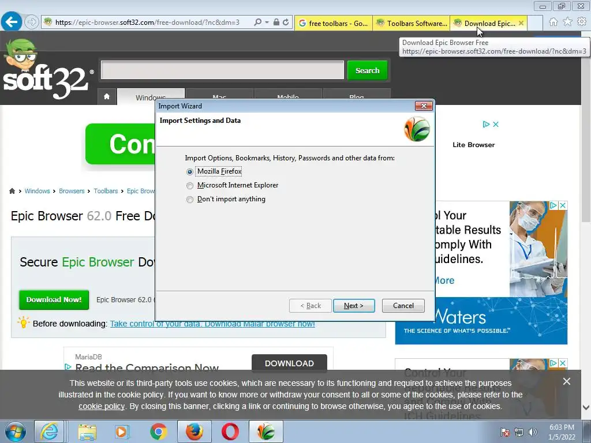The image size is (591, 443).
Task: Open File Explorer from taskbar
Action: 88,431
